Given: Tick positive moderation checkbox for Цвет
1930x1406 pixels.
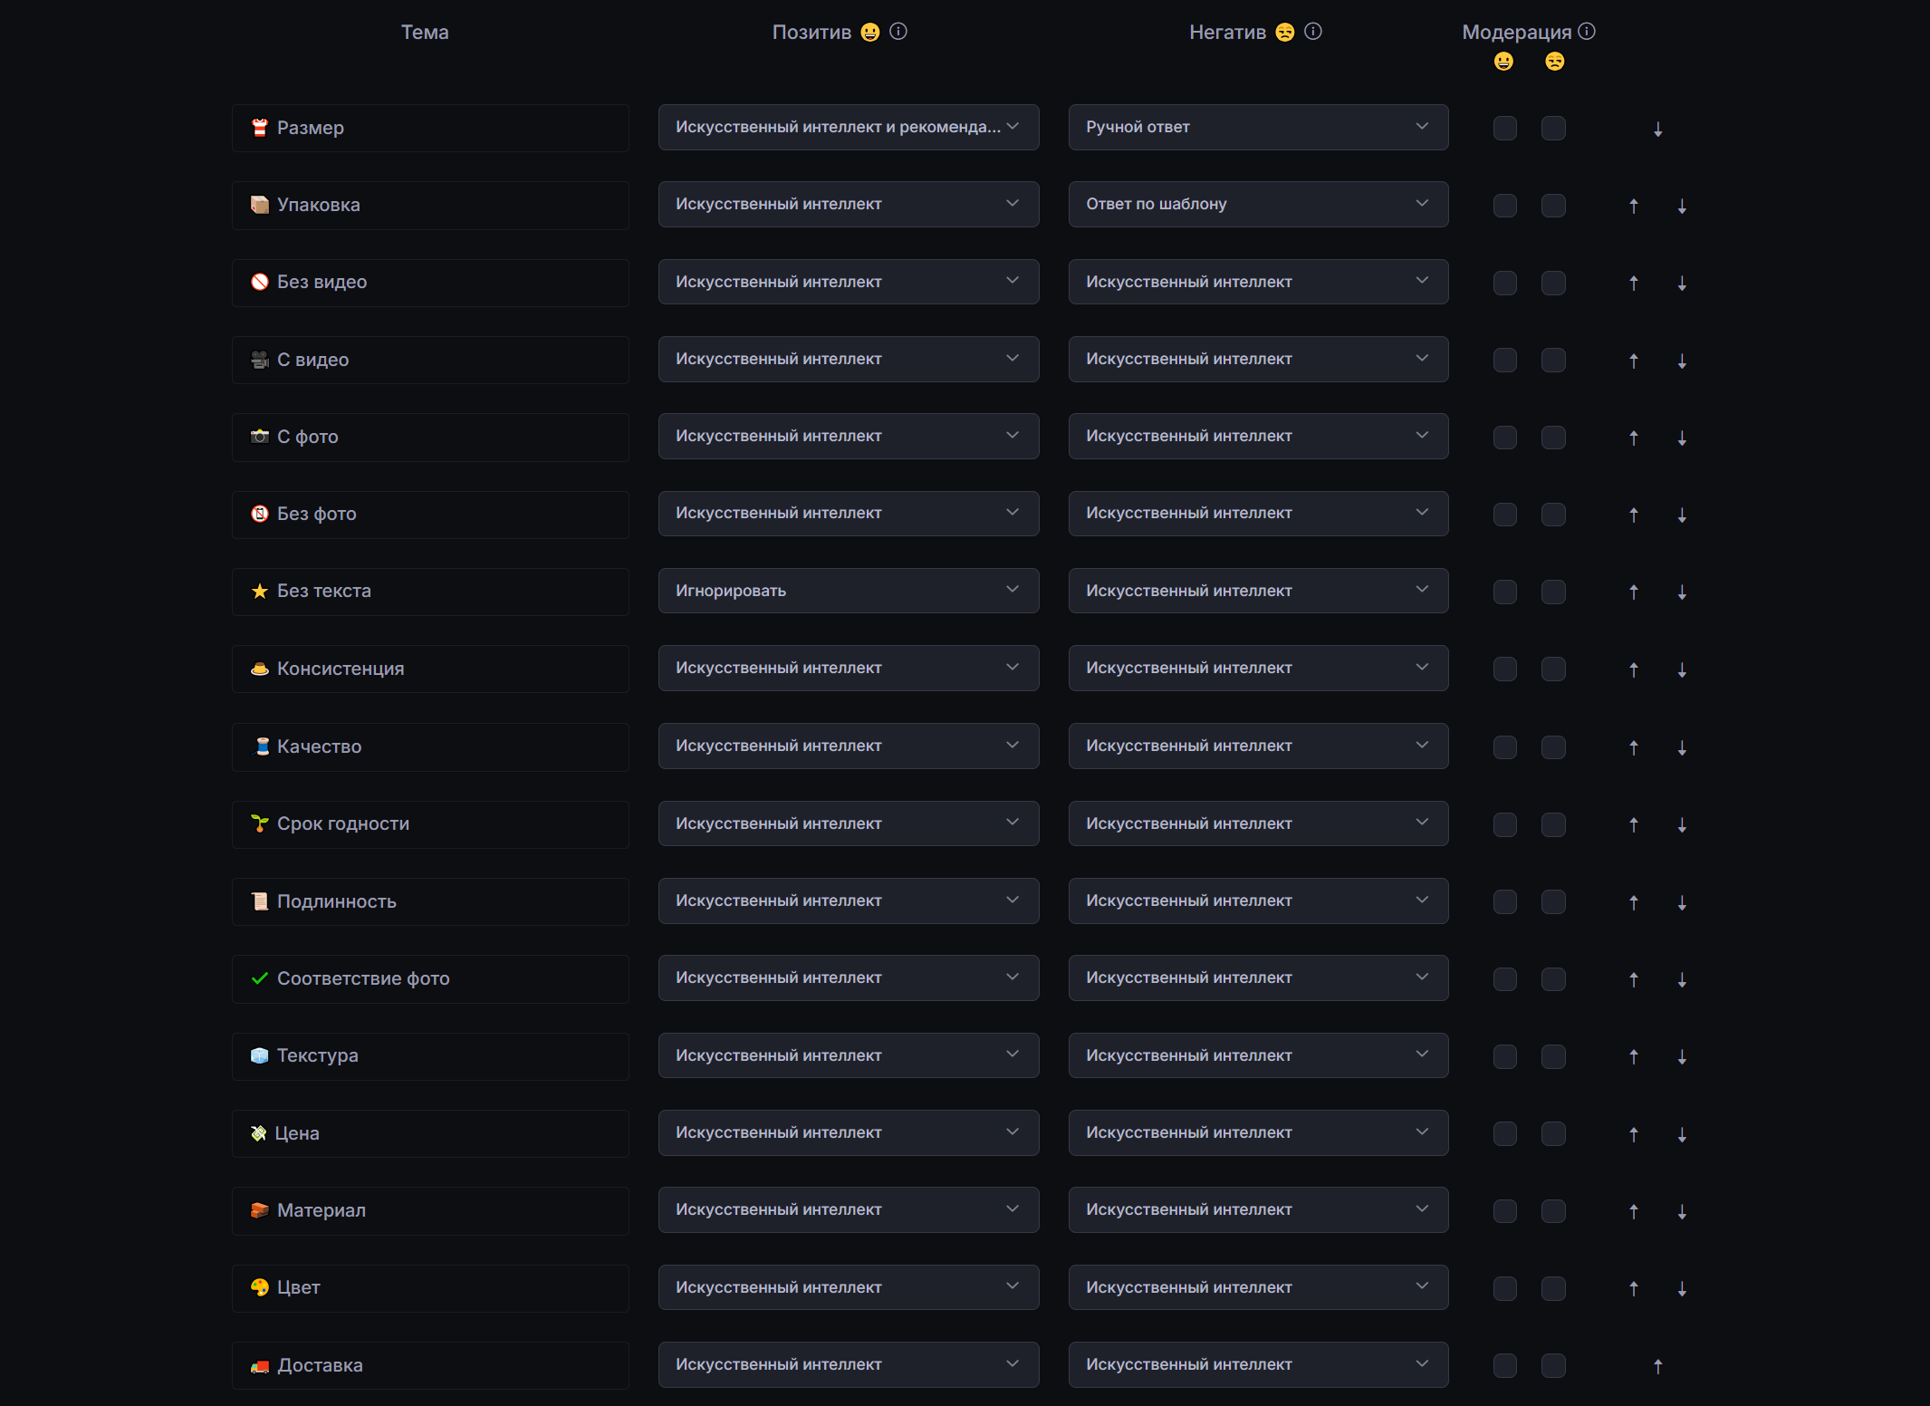Looking at the screenshot, I should 1504,1288.
